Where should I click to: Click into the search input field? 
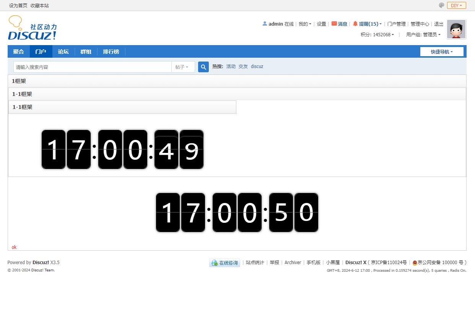[x=92, y=67]
